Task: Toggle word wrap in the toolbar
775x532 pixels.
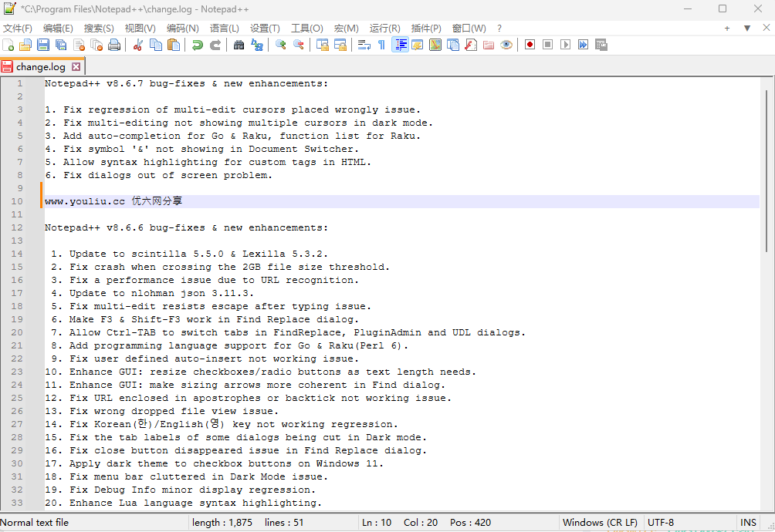Action: point(364,45)
